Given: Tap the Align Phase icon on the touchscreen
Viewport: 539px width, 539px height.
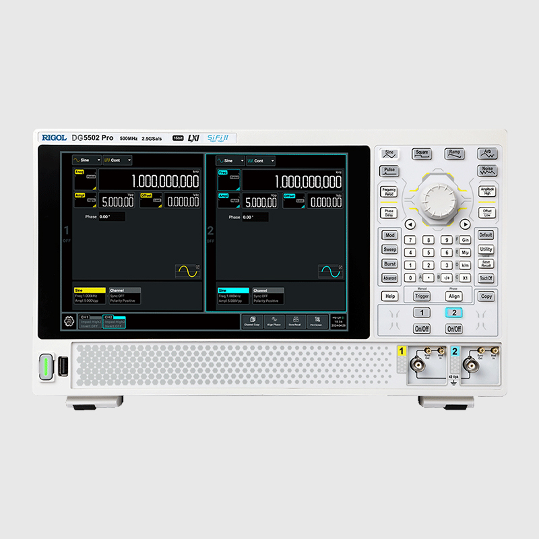Looking at the screenshot, I should pyautogui.click(x=274, y=321).
